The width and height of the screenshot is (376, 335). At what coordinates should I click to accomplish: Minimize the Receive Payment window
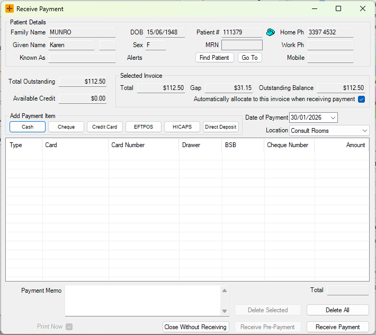point(315,9)
